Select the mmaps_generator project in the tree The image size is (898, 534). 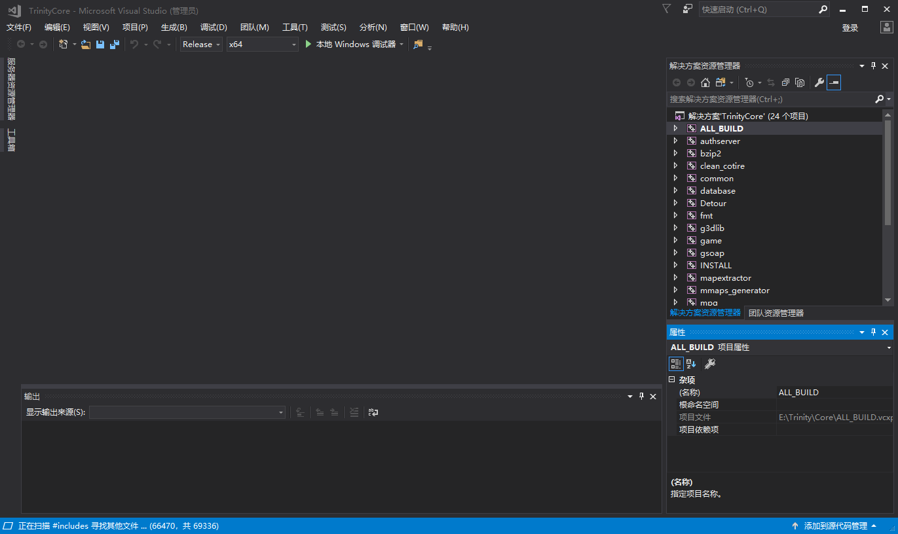[735, 291]
